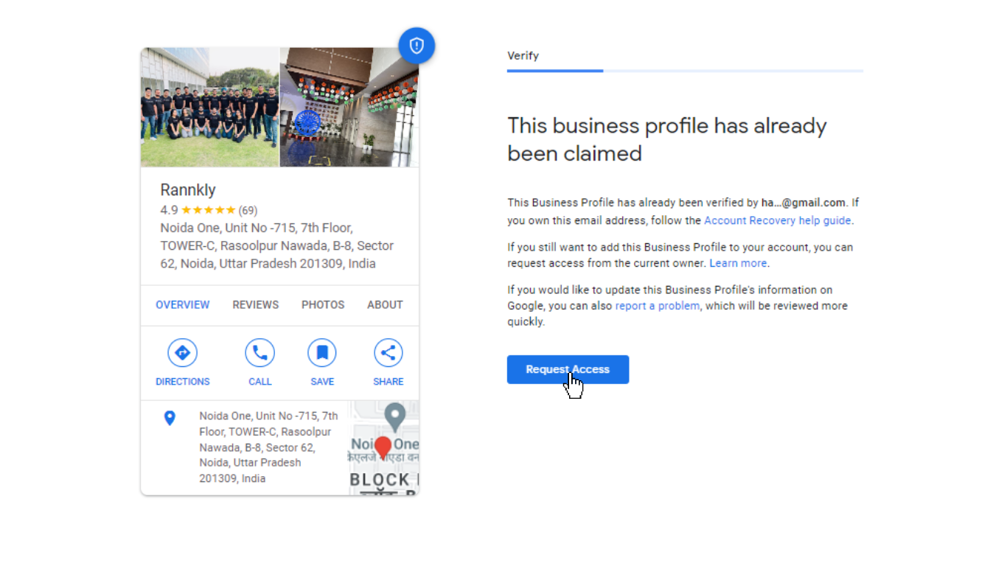Click the DIRECTIONS label text
1007x566 pixels.
point(183,382)
